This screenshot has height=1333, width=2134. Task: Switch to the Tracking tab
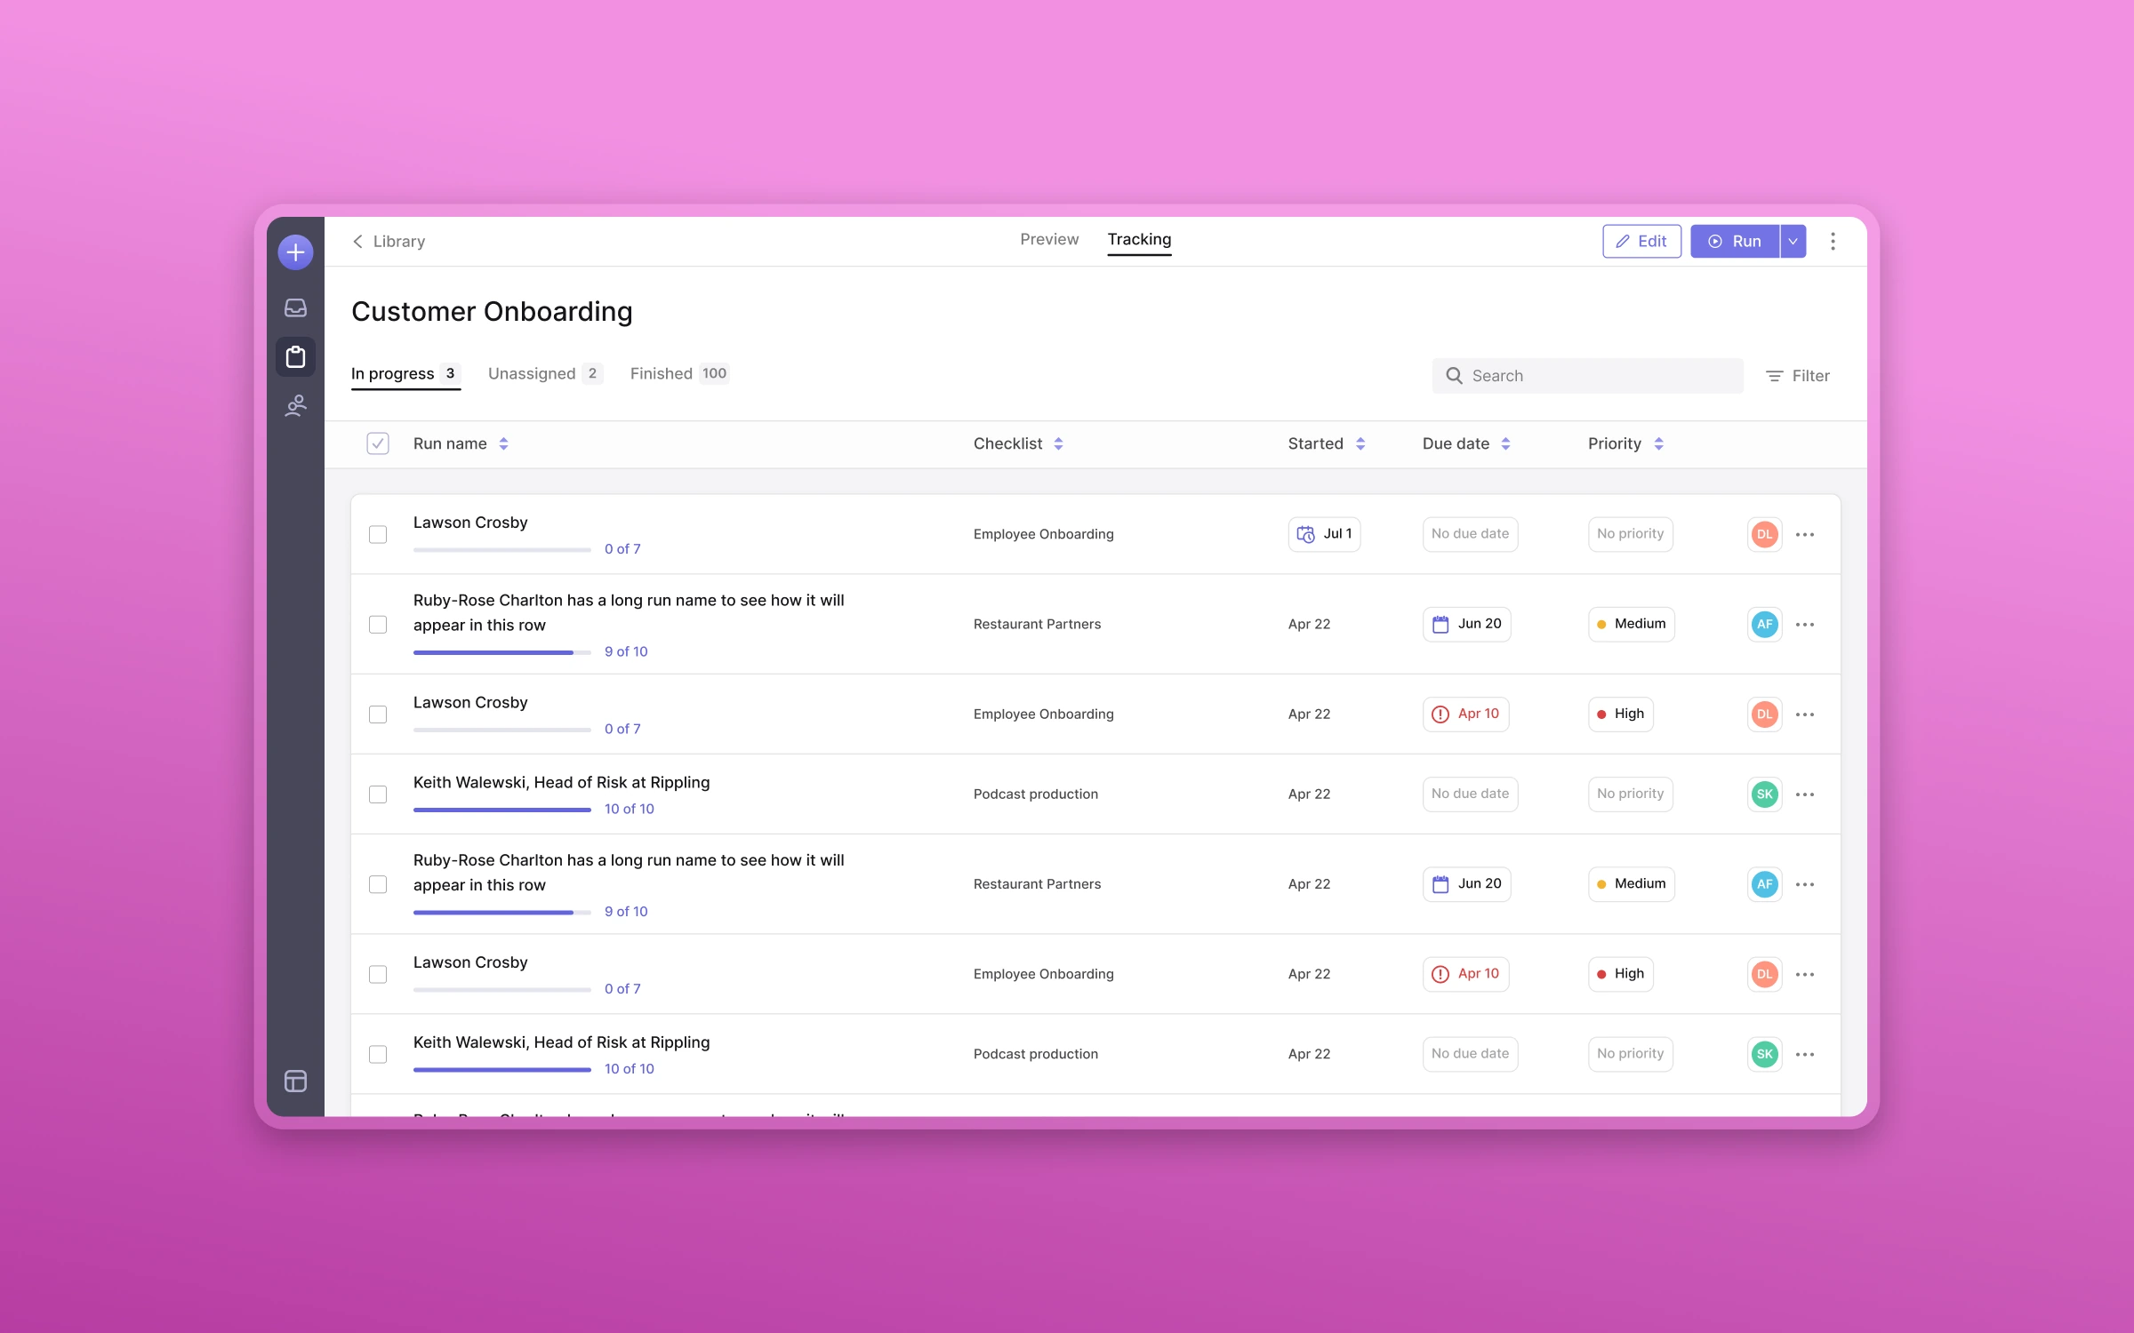click(1139, 239)
